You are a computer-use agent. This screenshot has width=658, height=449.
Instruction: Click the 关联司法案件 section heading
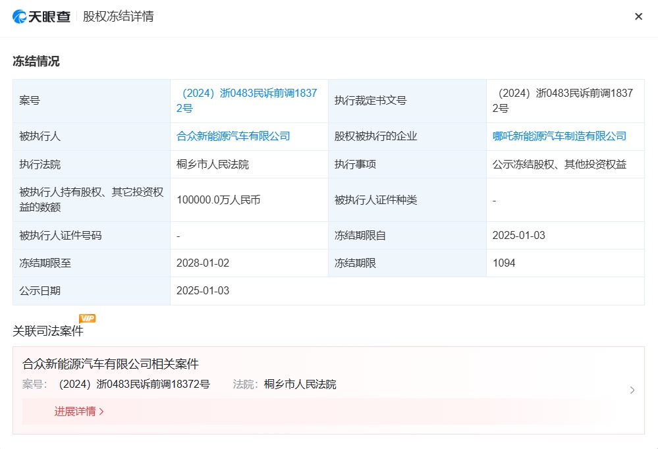point(48,331)
